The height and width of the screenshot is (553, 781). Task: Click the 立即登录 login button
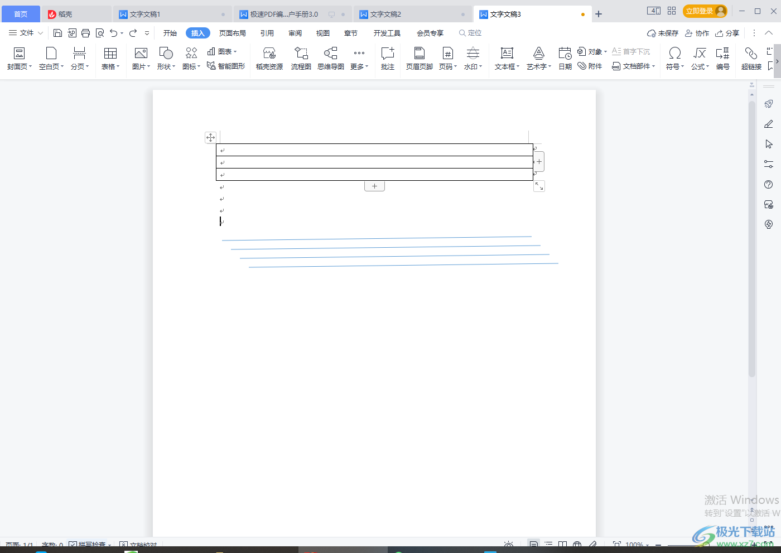coord(705,11)
